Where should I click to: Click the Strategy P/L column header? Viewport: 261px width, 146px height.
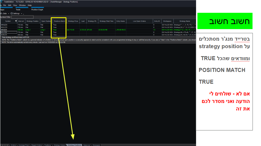[92, 21]
